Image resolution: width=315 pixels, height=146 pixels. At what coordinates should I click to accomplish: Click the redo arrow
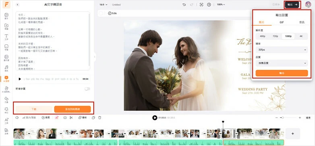click(x=191, y=4)
